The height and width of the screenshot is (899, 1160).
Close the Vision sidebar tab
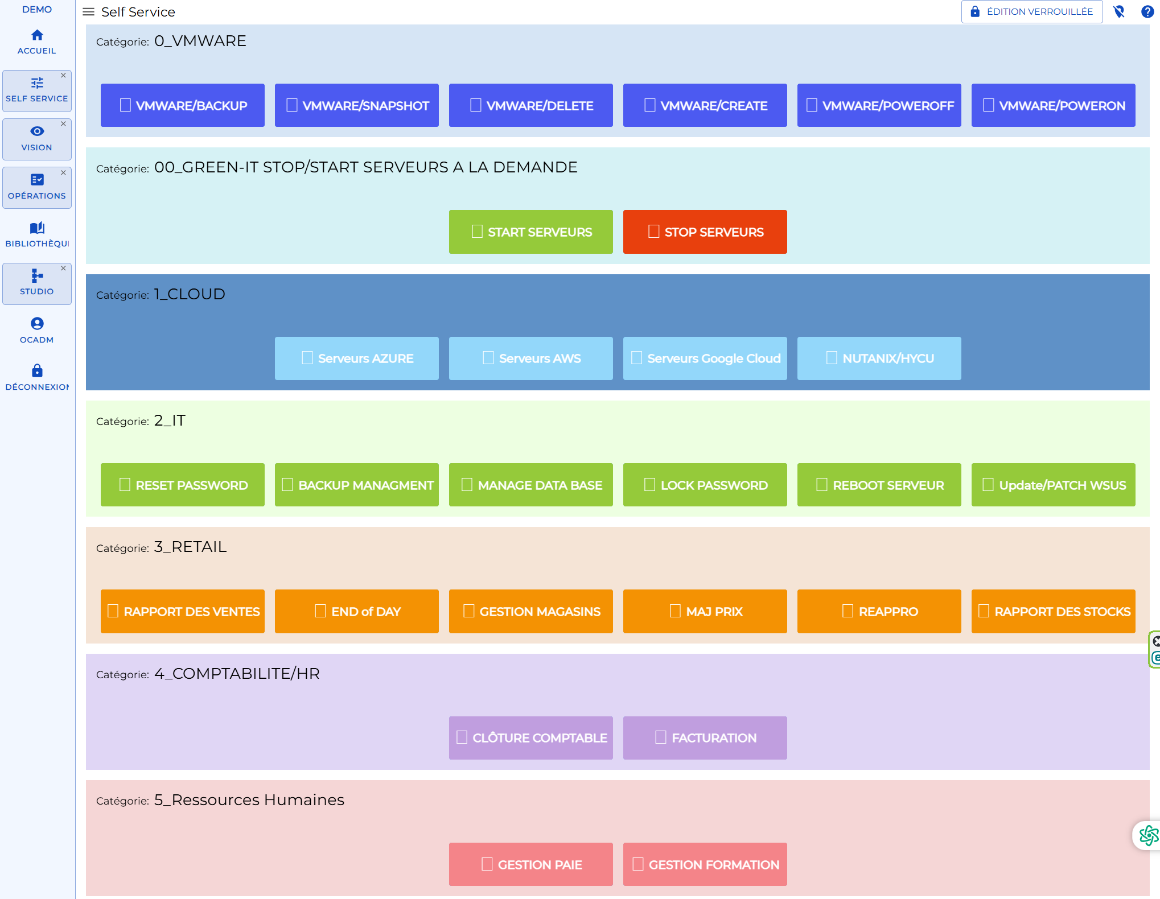63,123
